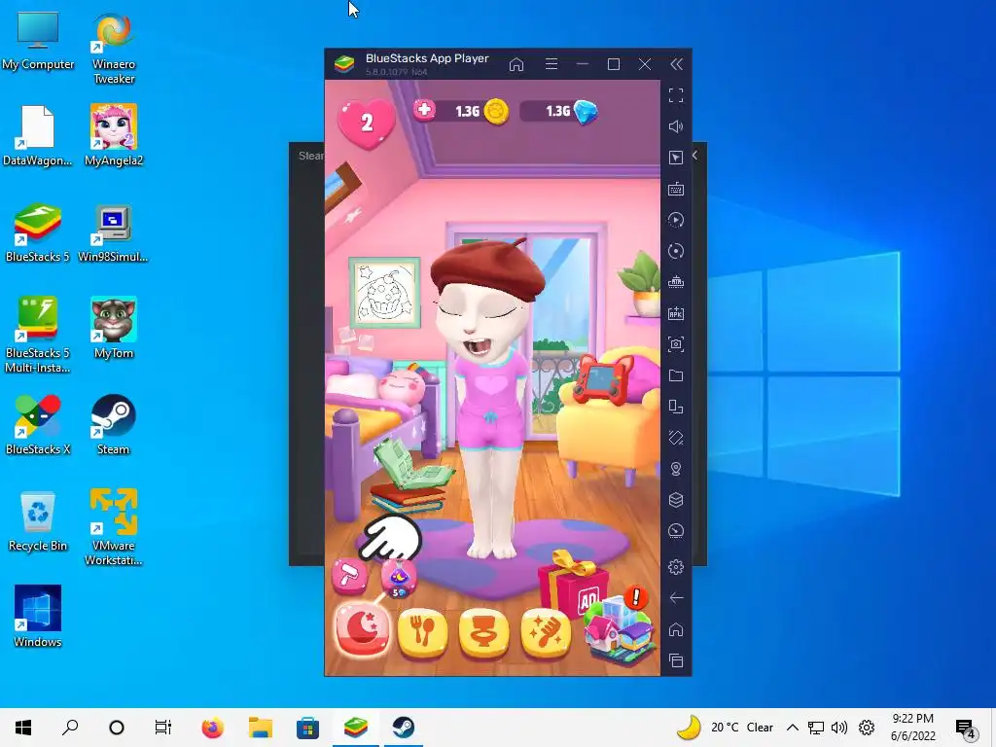The height and width of the screenshot is (747, 996).
Task: Tap the AD gift box
Action: point(574,587)
